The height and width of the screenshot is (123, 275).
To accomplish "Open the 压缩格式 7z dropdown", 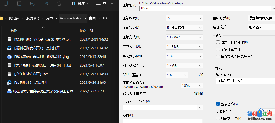I will (x=184, y=18).
